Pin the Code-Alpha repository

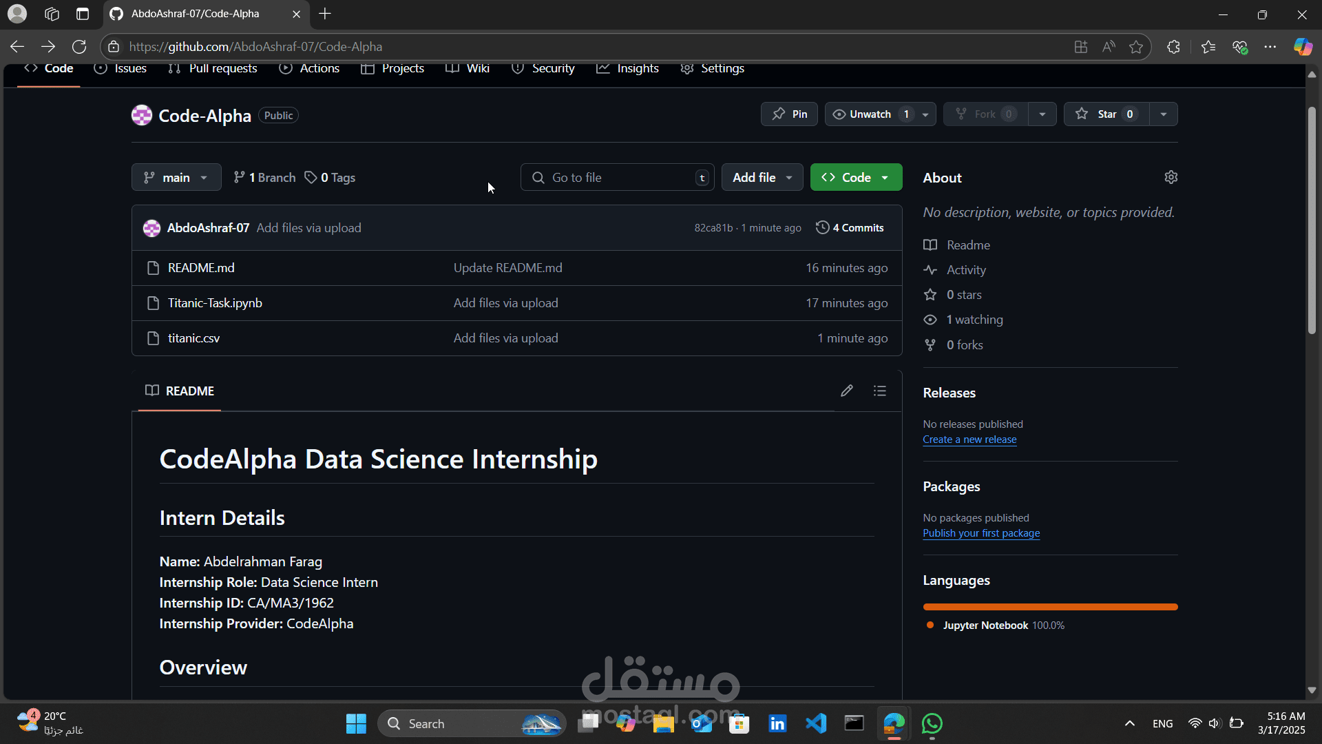(x=789, y=114)
